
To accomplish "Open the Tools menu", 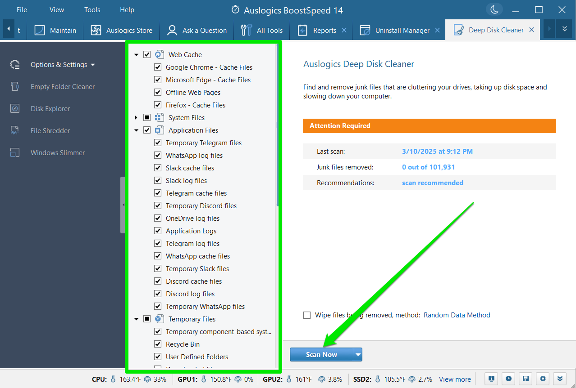I will tap(92, 9).
